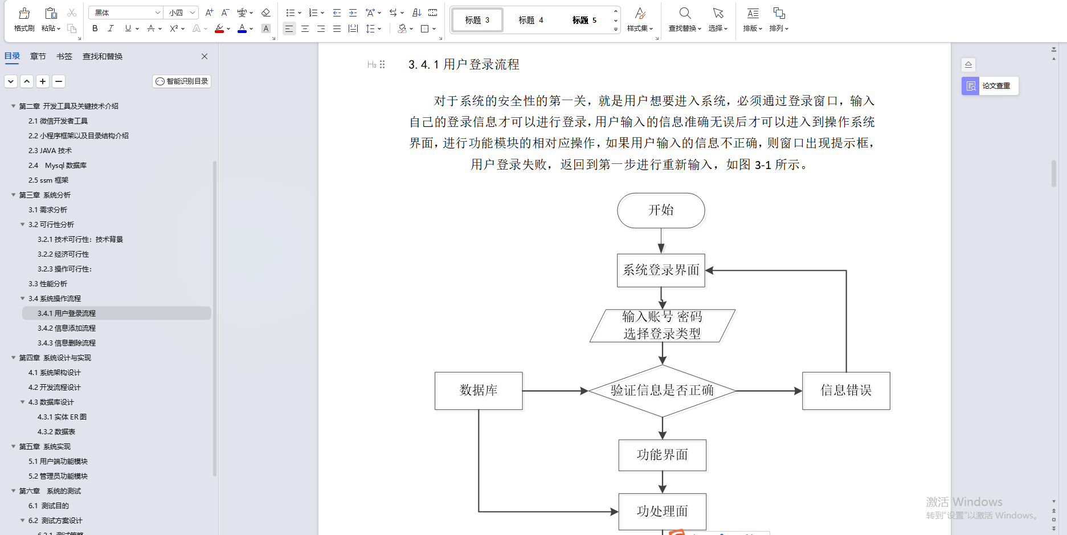Increase font size with the A+ icon

coord(209,12)
